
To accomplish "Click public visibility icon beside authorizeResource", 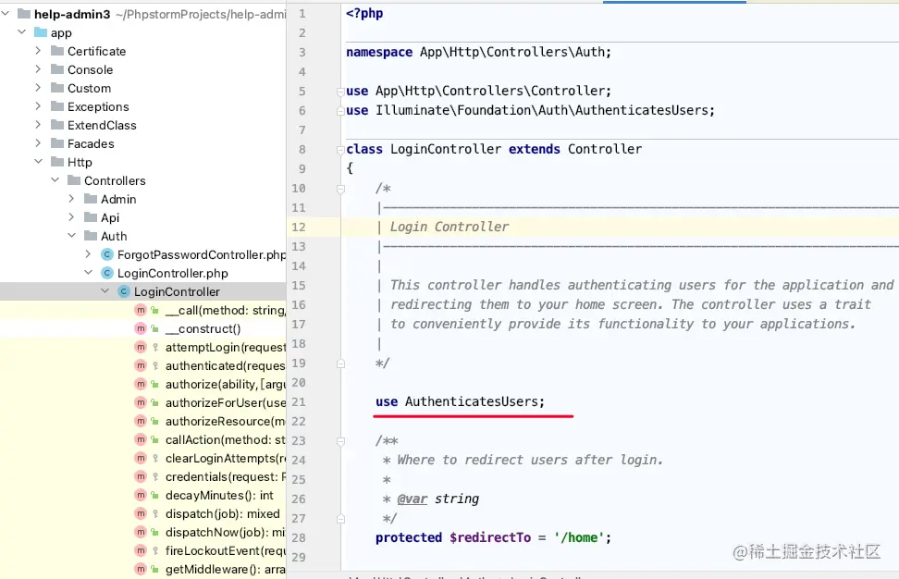I will pyautogui.click(x=154, y=421).
